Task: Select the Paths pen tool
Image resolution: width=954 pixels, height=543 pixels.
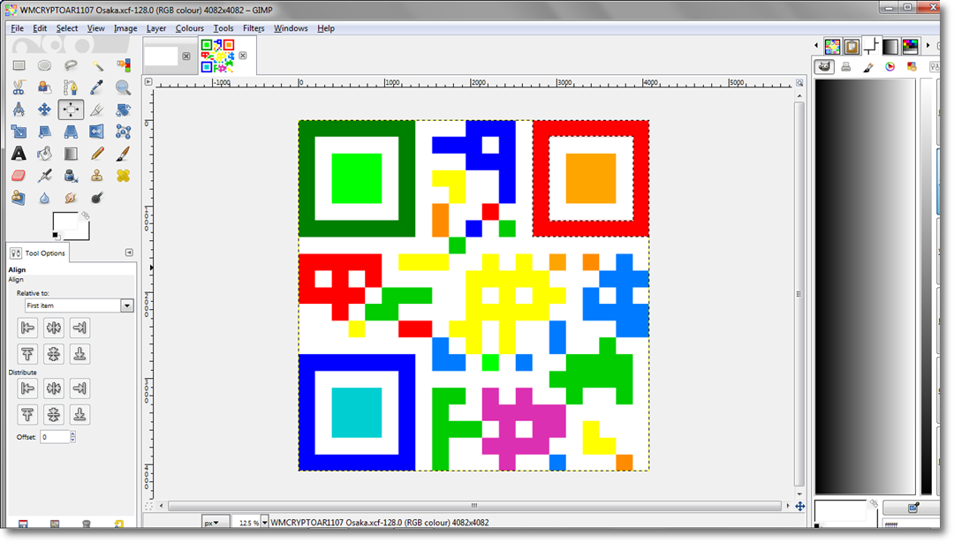Action: (x=71, y=87)
